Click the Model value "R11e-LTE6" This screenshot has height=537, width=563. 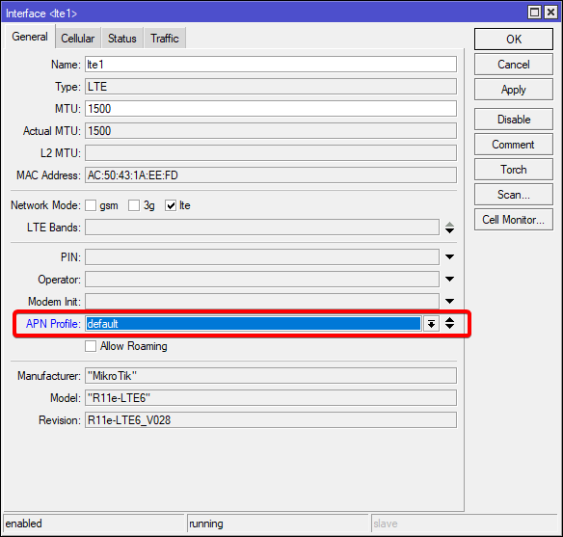click(x=271, y=398)
